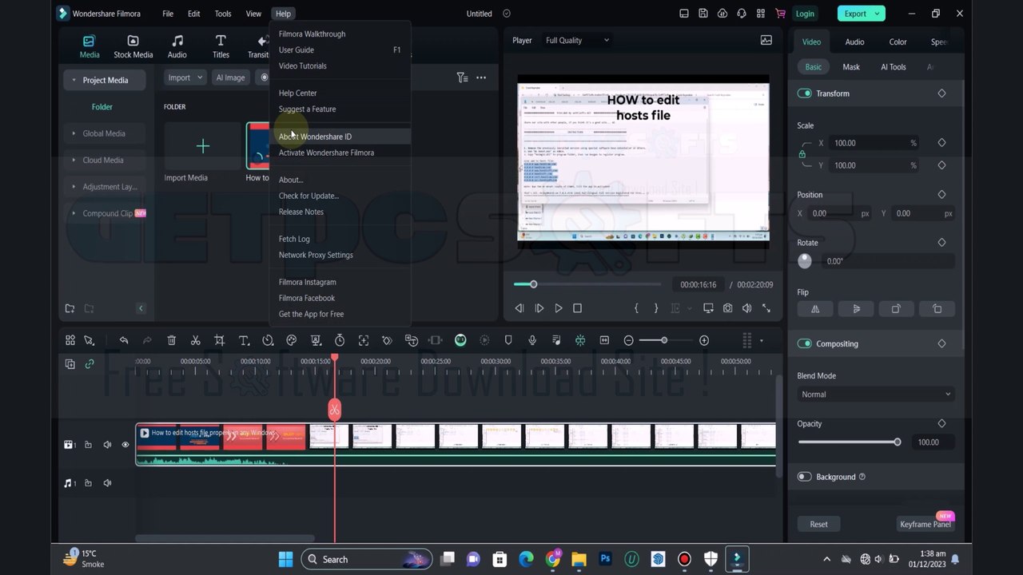Image resolution: width=1023 pixels, height=575 pixels.
Task: Add text with the T tool icon
Action: pos(244,340)
